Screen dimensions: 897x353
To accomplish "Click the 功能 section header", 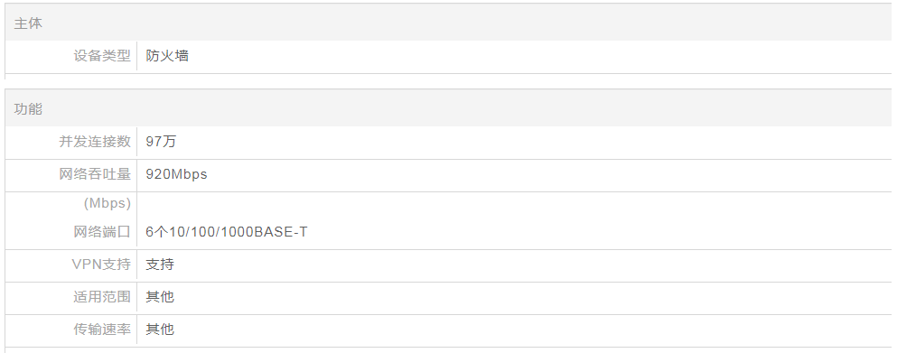I will click(x=28, y=108).
